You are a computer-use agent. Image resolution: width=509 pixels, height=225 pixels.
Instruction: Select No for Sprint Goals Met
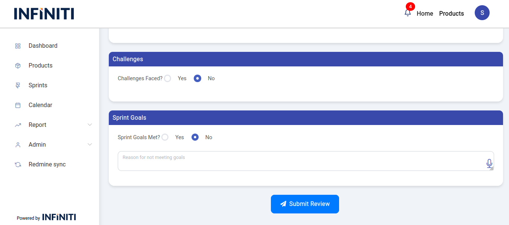(195, 137)
